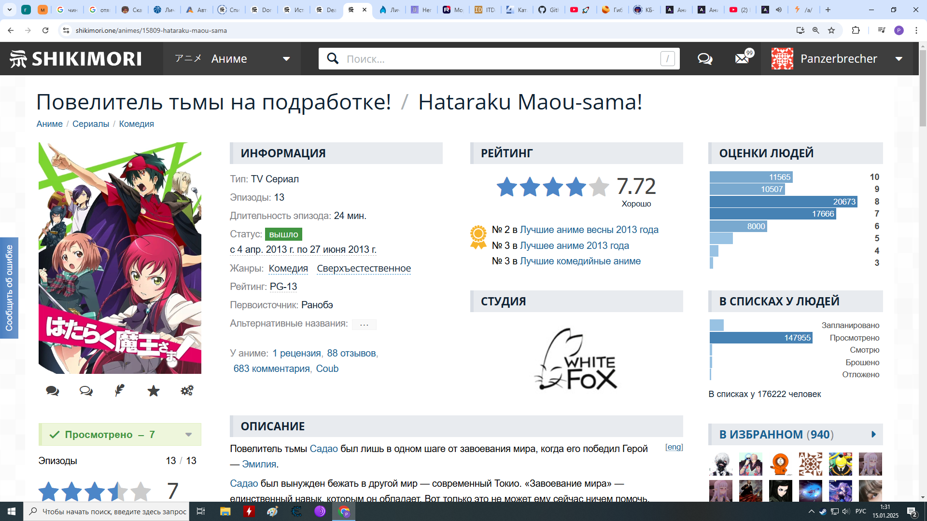Click the favorite star icon under poster
The image size is (927, 521).
[x=154, y=391]
